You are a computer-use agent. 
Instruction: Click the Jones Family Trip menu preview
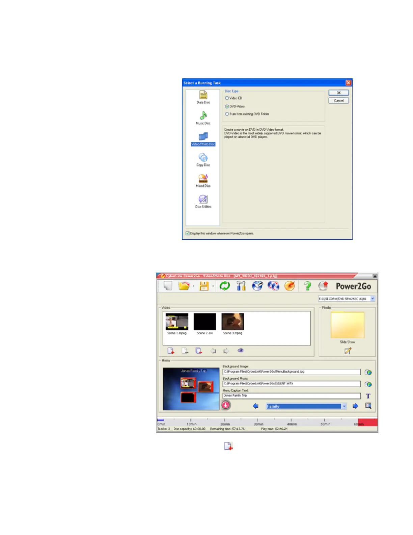[x=191, y=389]
